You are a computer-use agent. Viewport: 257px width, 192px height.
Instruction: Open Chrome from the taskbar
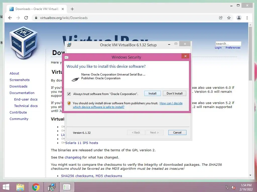click(36, 187)
